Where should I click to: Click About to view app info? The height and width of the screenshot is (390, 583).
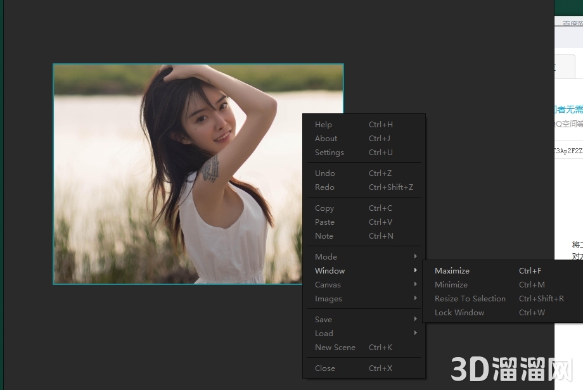tap(326, 138)
